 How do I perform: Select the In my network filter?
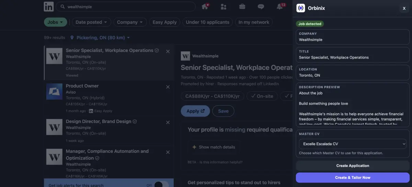click(254, 22)
